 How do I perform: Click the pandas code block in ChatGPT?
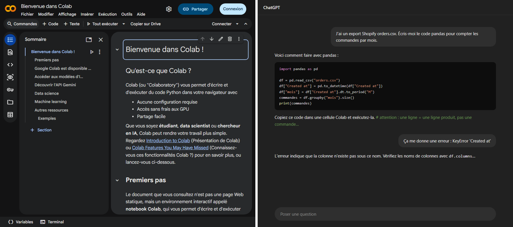pos(385,86)
